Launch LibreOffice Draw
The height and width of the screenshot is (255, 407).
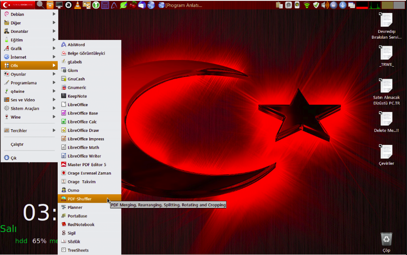90,130
